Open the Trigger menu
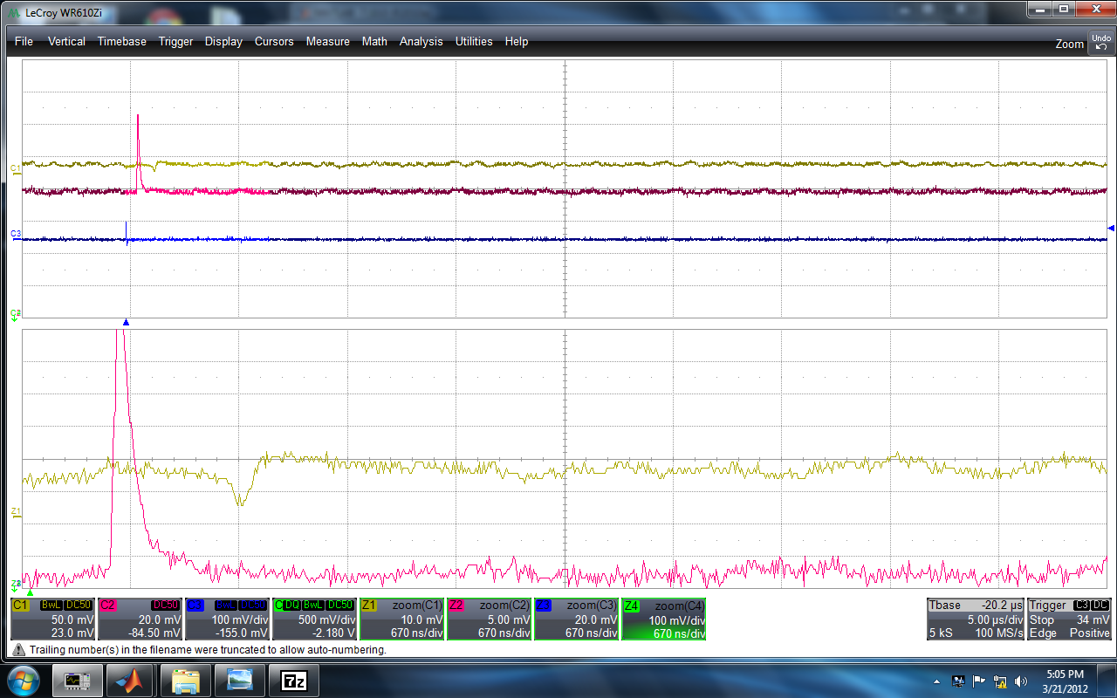Screen dimensions: 1117x698 click(175, 41)
